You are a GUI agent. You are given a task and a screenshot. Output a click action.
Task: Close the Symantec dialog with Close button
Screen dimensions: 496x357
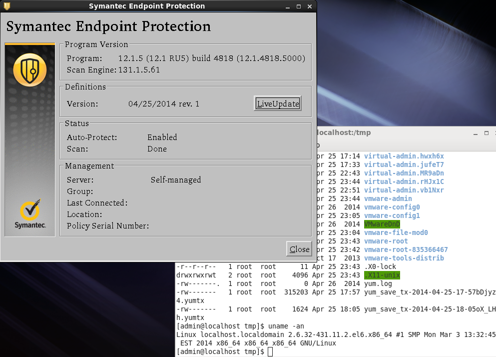tap(299, 249)
